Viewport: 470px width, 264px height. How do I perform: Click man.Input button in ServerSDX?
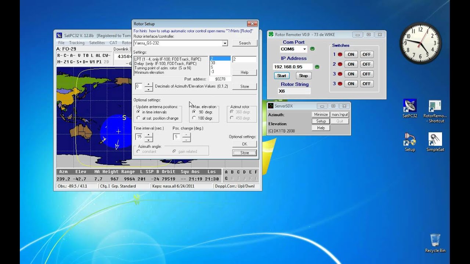click(x=340, y=114)
